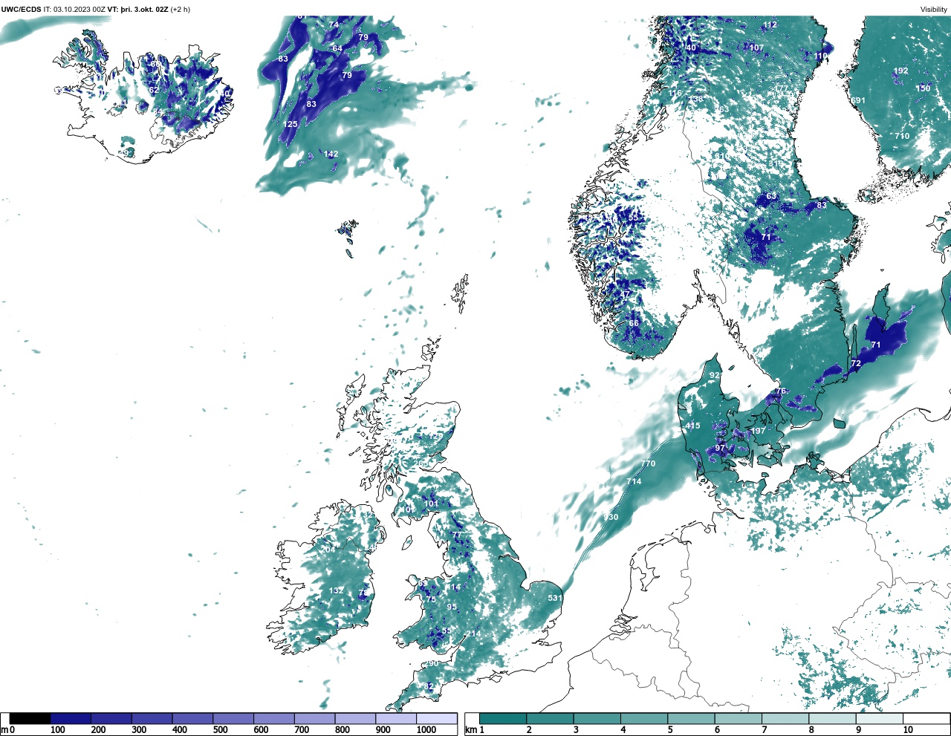The height and width of the screenshot is (736, 951).
Task: Pick the 500–600 m legend swatch
Action: tap(233, 718)
